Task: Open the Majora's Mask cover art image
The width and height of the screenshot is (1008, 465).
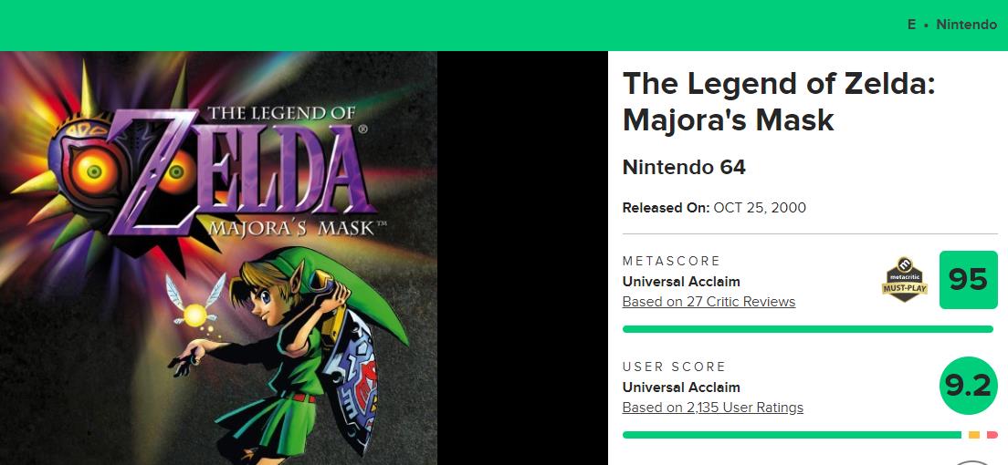Action: [x=219, y=258]
